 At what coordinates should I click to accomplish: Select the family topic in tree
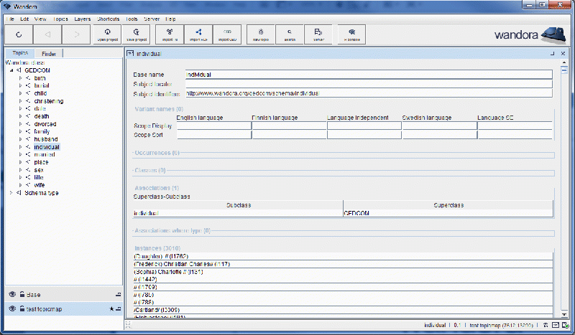(42, 131)
